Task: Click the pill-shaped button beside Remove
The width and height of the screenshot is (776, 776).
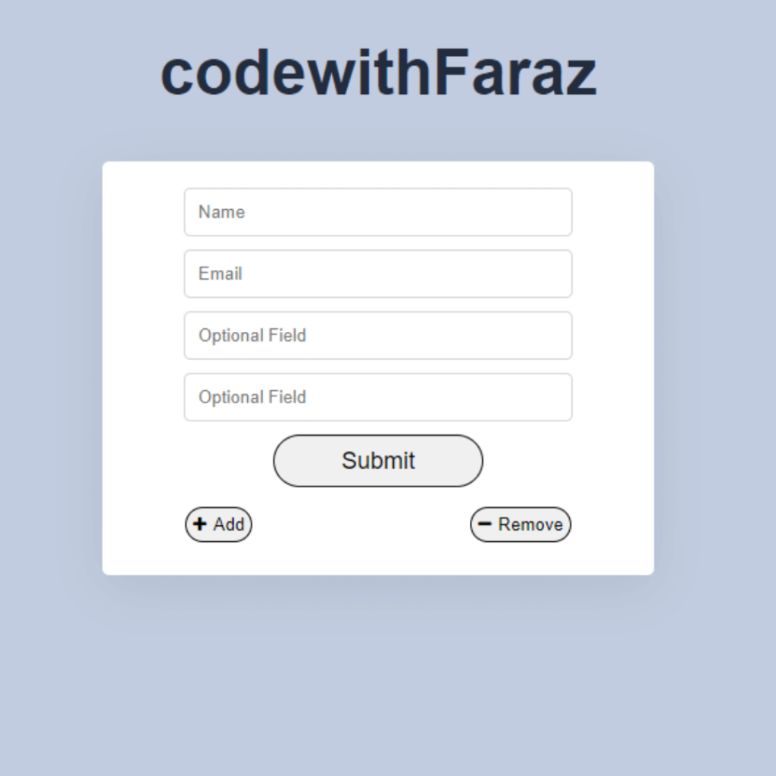Action: (x=218, y=524)
